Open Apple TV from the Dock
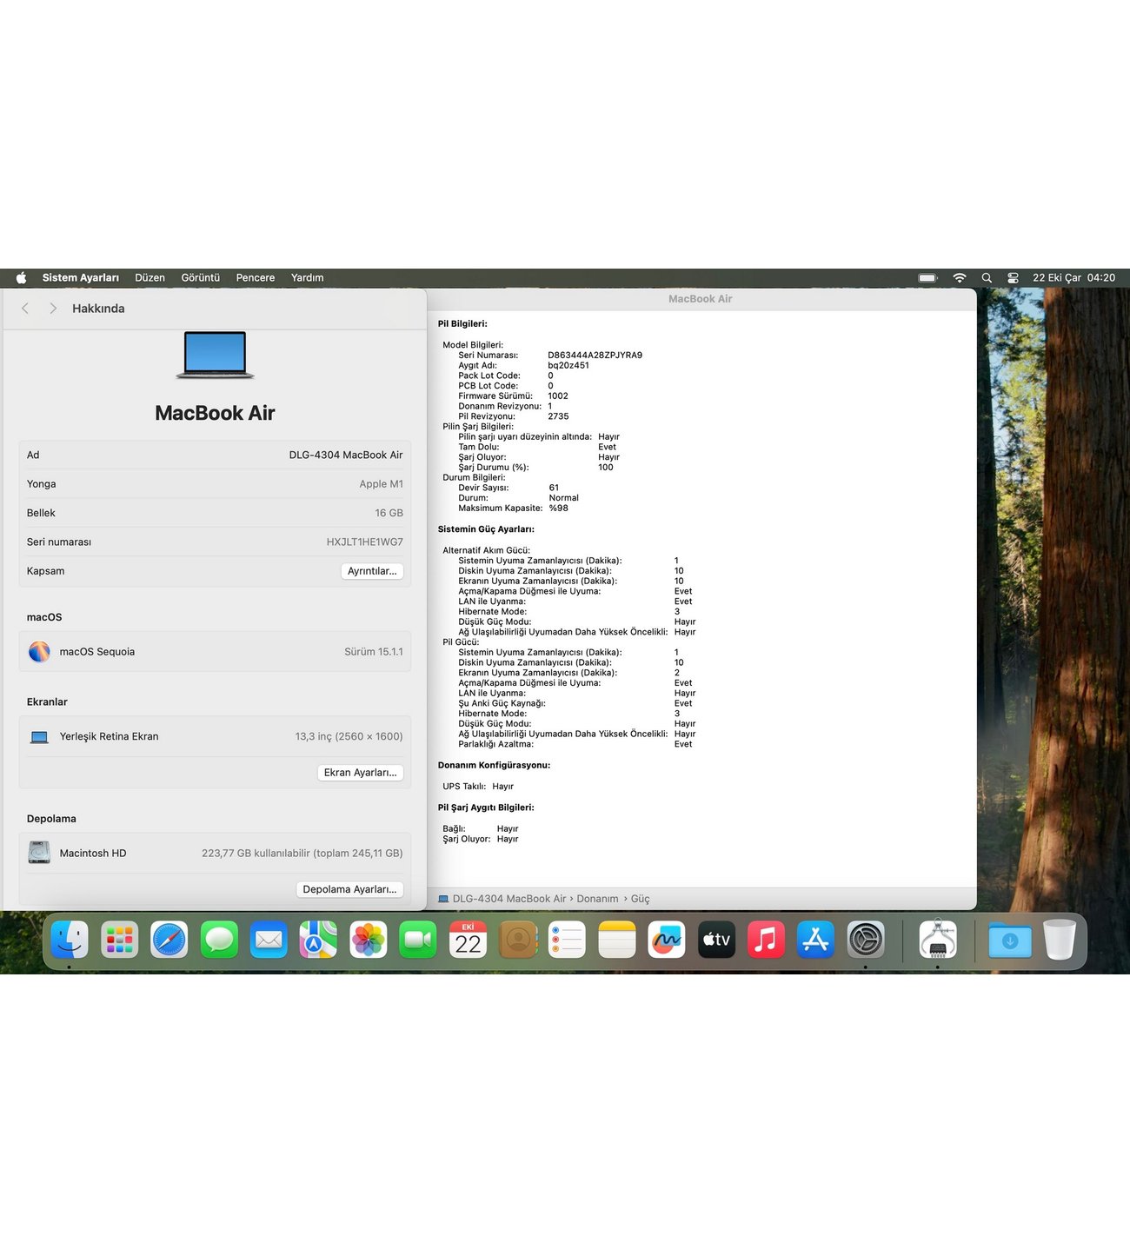The image size is (1130, 1243). pos(716,940)
